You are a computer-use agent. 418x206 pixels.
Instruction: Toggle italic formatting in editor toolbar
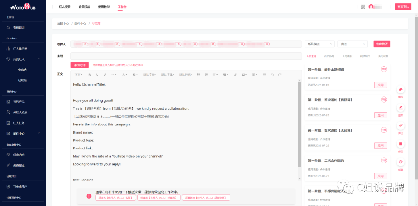click(x=105, y=75)
